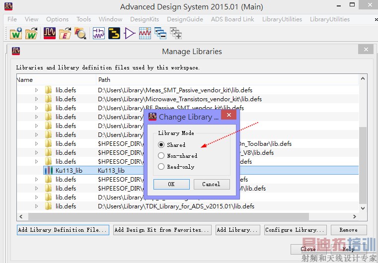Close the Change Library dialog with X
The width and height of the screenshot is (378, 263).
(229, 115)
